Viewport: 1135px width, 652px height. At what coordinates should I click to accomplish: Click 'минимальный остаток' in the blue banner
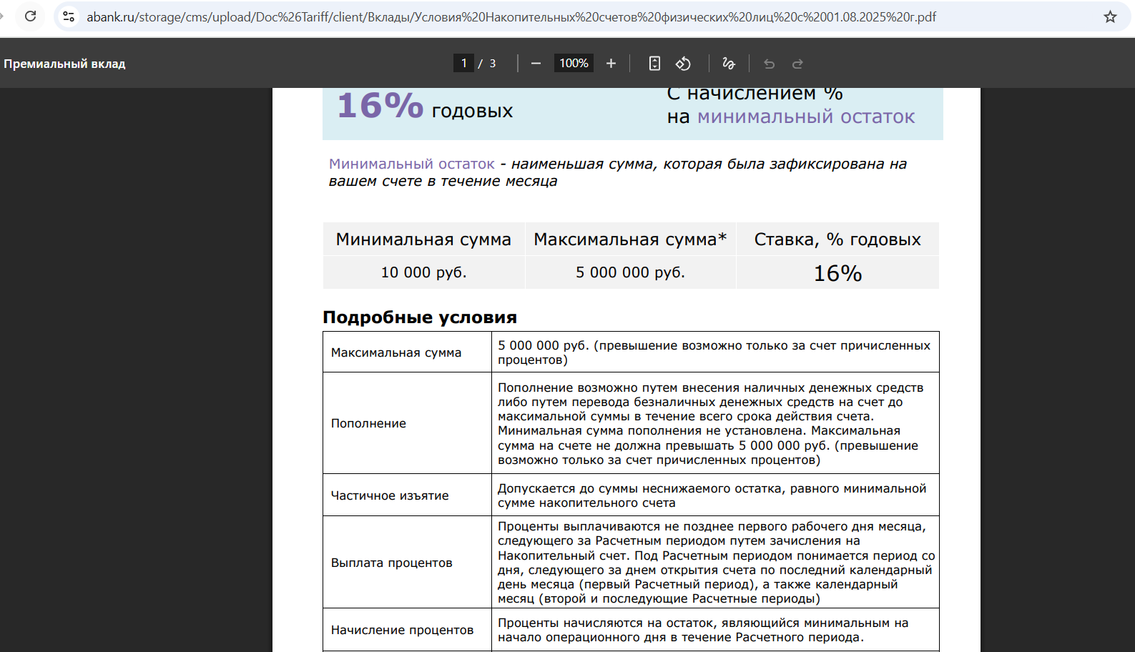click(x=806, y=117)
